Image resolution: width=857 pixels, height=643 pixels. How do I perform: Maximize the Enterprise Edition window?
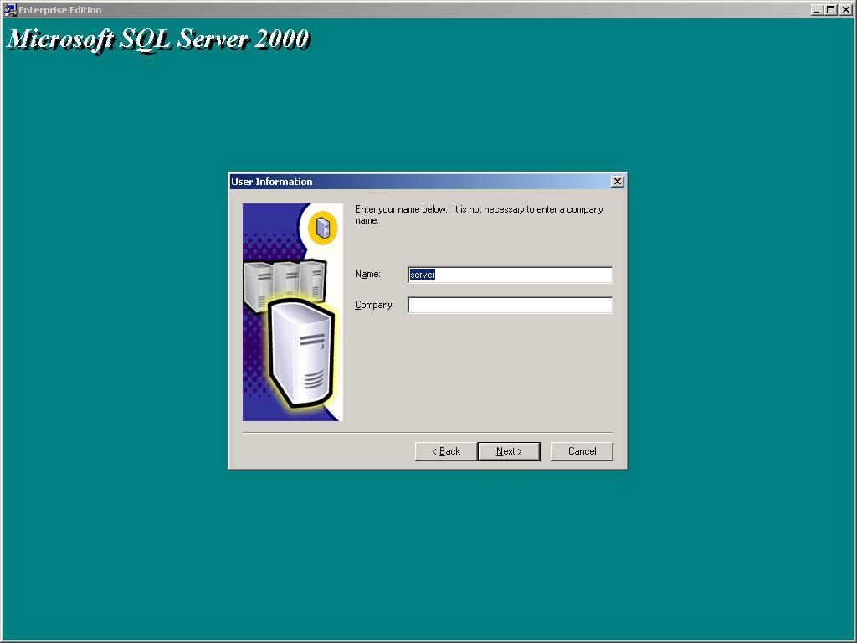(x=831, y=10)
